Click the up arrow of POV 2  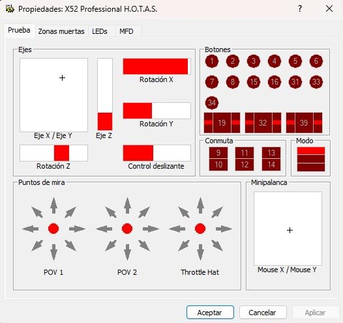pyautogui.click(x=127, y=205)
